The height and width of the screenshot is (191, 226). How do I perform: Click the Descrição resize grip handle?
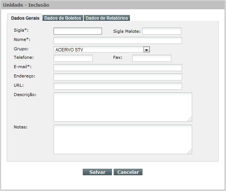pos(190,119)
